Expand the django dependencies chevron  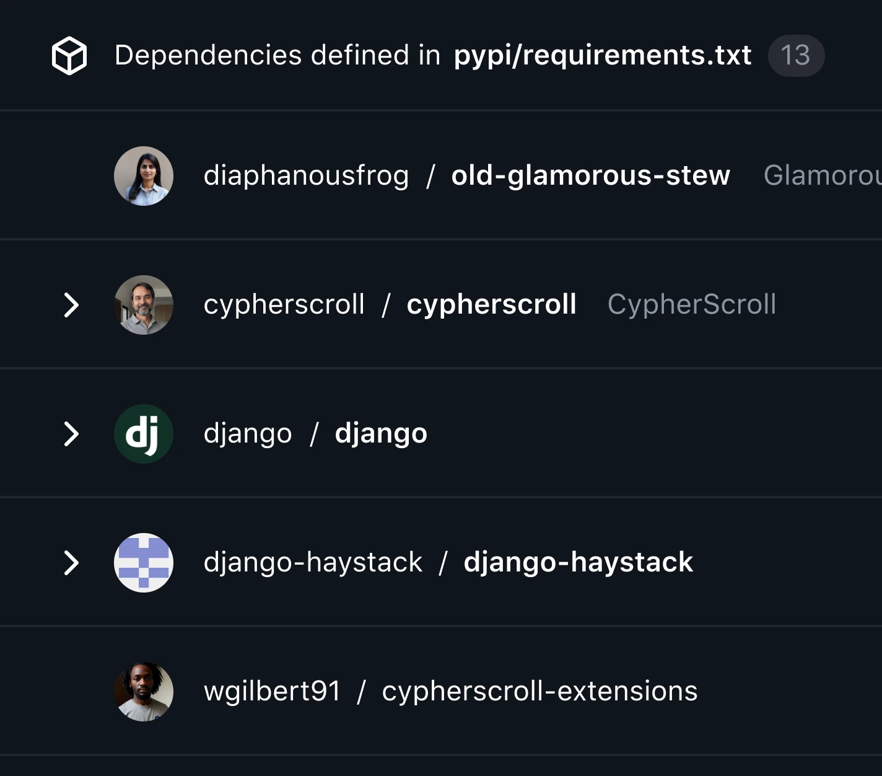[x=72, y=434]
